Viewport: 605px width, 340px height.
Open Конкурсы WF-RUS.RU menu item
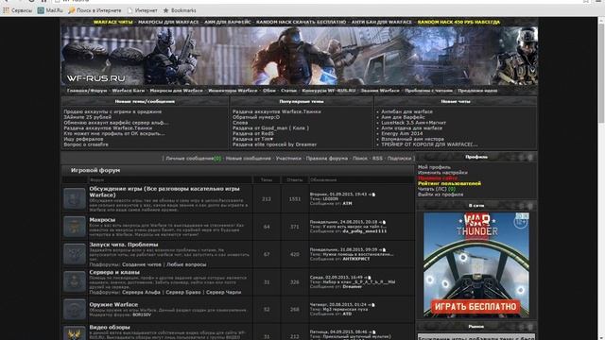pos(329,91)
